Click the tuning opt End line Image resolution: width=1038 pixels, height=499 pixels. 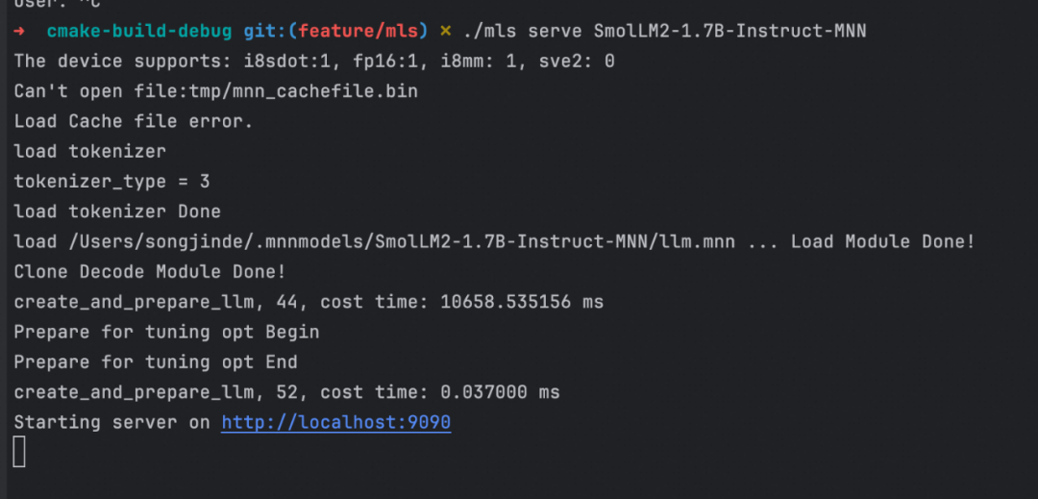(x=155, y=362)
